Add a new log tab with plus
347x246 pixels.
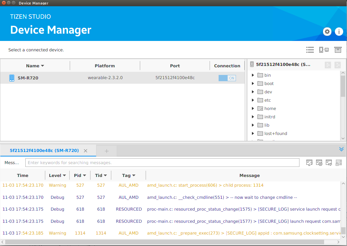pyautogui.click(x=107, y=151)
